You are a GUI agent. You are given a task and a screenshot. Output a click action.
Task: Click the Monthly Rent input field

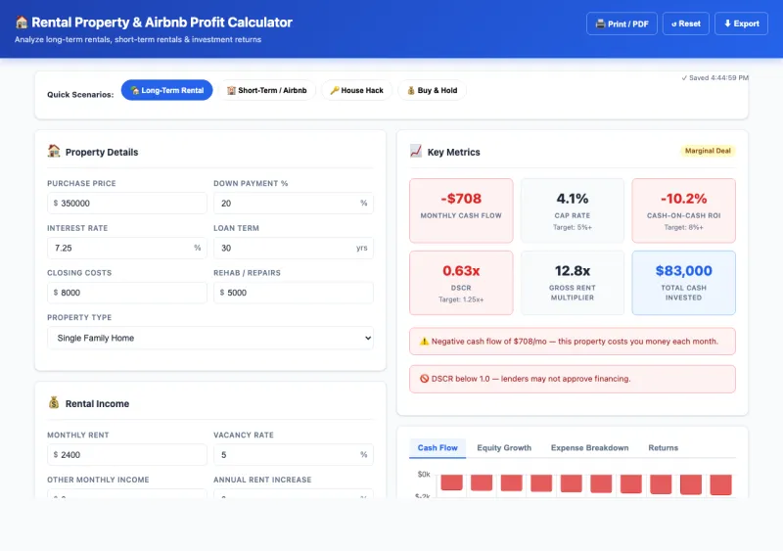click(127, 454)
